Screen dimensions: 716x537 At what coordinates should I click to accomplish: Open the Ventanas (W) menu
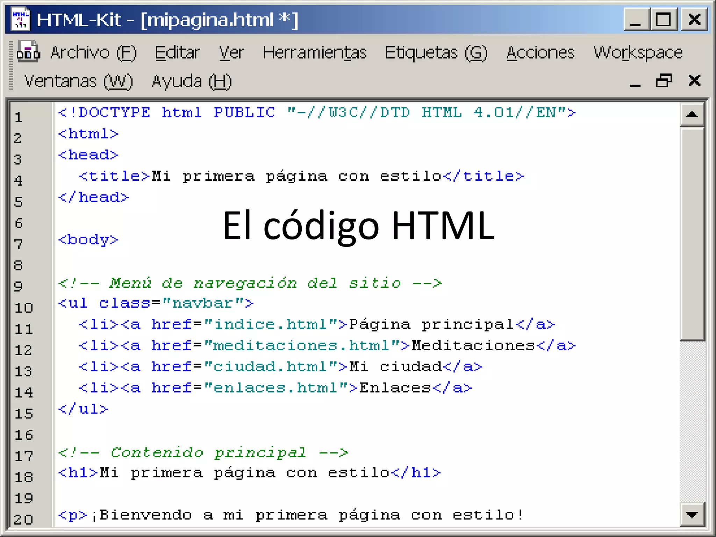[78, 81]
